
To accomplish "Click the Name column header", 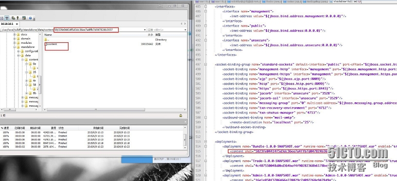I will (48, 34).
